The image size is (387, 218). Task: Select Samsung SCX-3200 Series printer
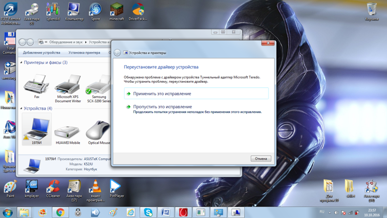click(x=99, y=89)
